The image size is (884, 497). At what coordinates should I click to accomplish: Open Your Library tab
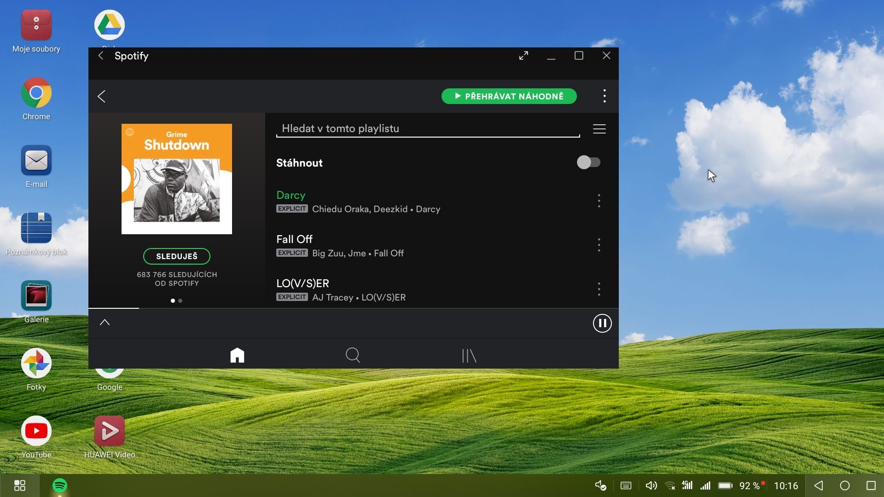[469, 355]
